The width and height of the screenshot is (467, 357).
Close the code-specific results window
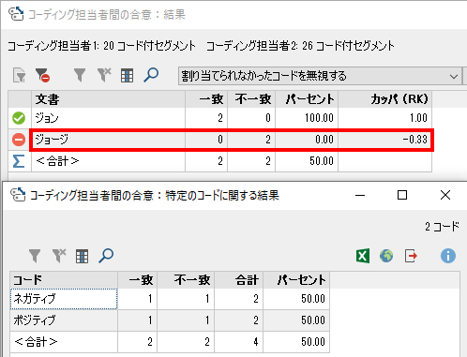click(x=445, y=195)
